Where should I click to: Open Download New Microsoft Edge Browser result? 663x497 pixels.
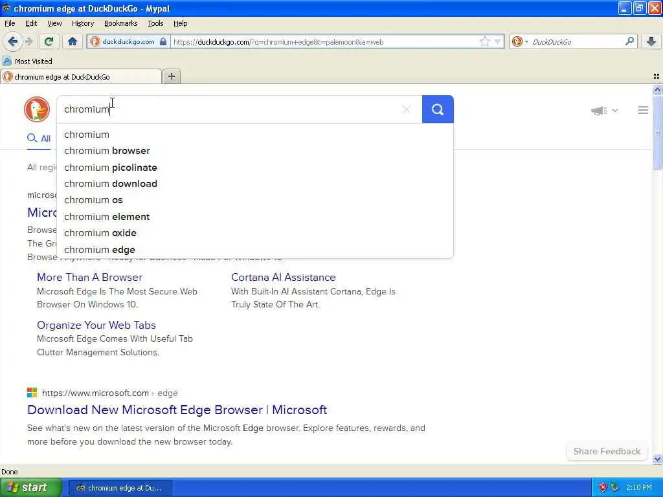[x=177, y=410]
